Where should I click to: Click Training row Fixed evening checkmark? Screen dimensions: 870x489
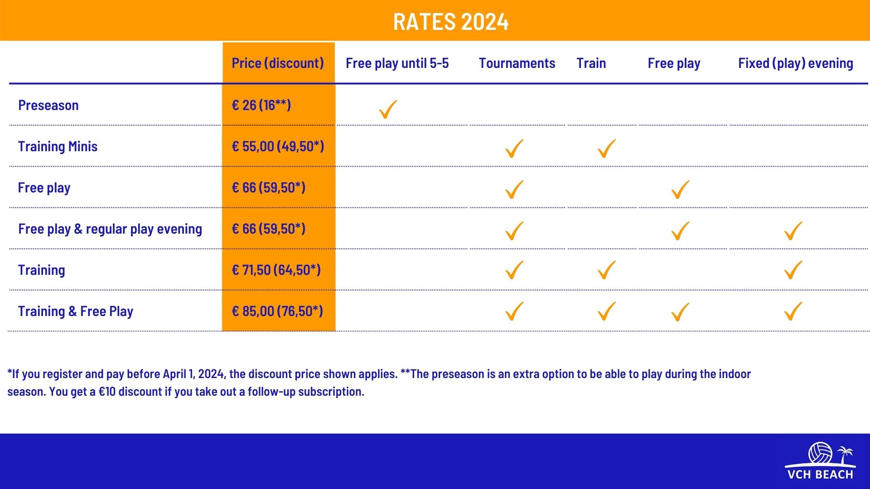point(793,270)
